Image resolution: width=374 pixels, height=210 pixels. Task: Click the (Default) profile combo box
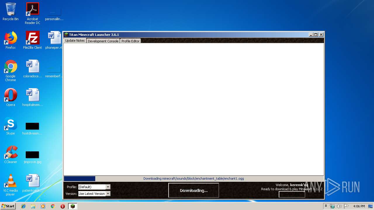[94, 187]
